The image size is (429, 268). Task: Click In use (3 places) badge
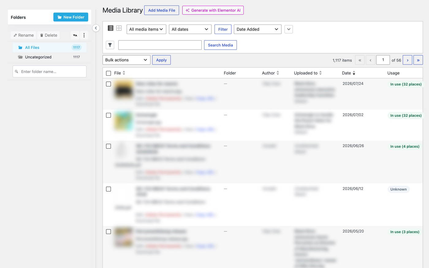point(404,232)
